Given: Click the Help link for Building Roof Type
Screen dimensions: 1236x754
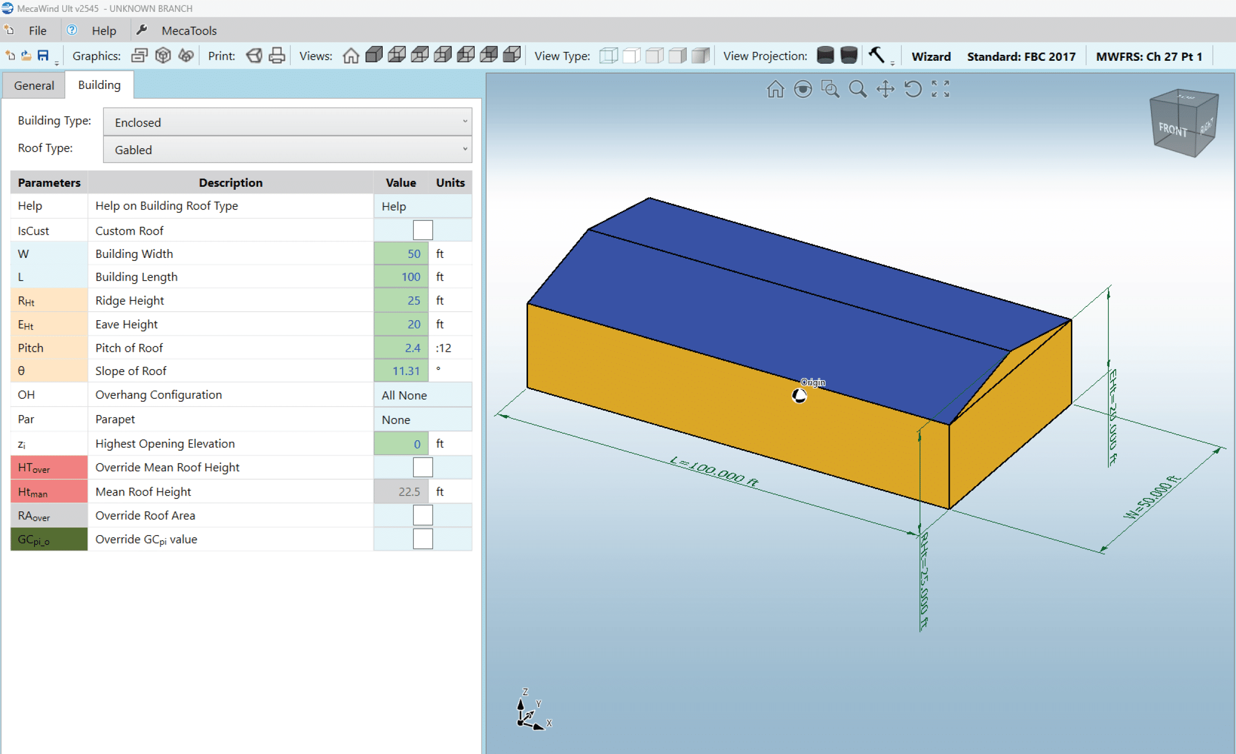Looking at the screenshot, I should (x=394, y=206).
